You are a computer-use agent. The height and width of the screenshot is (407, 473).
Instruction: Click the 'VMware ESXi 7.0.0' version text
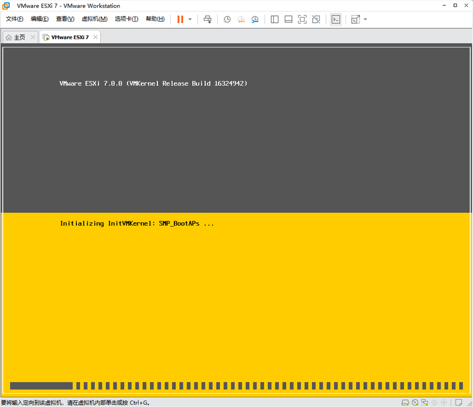coord(91,84)
